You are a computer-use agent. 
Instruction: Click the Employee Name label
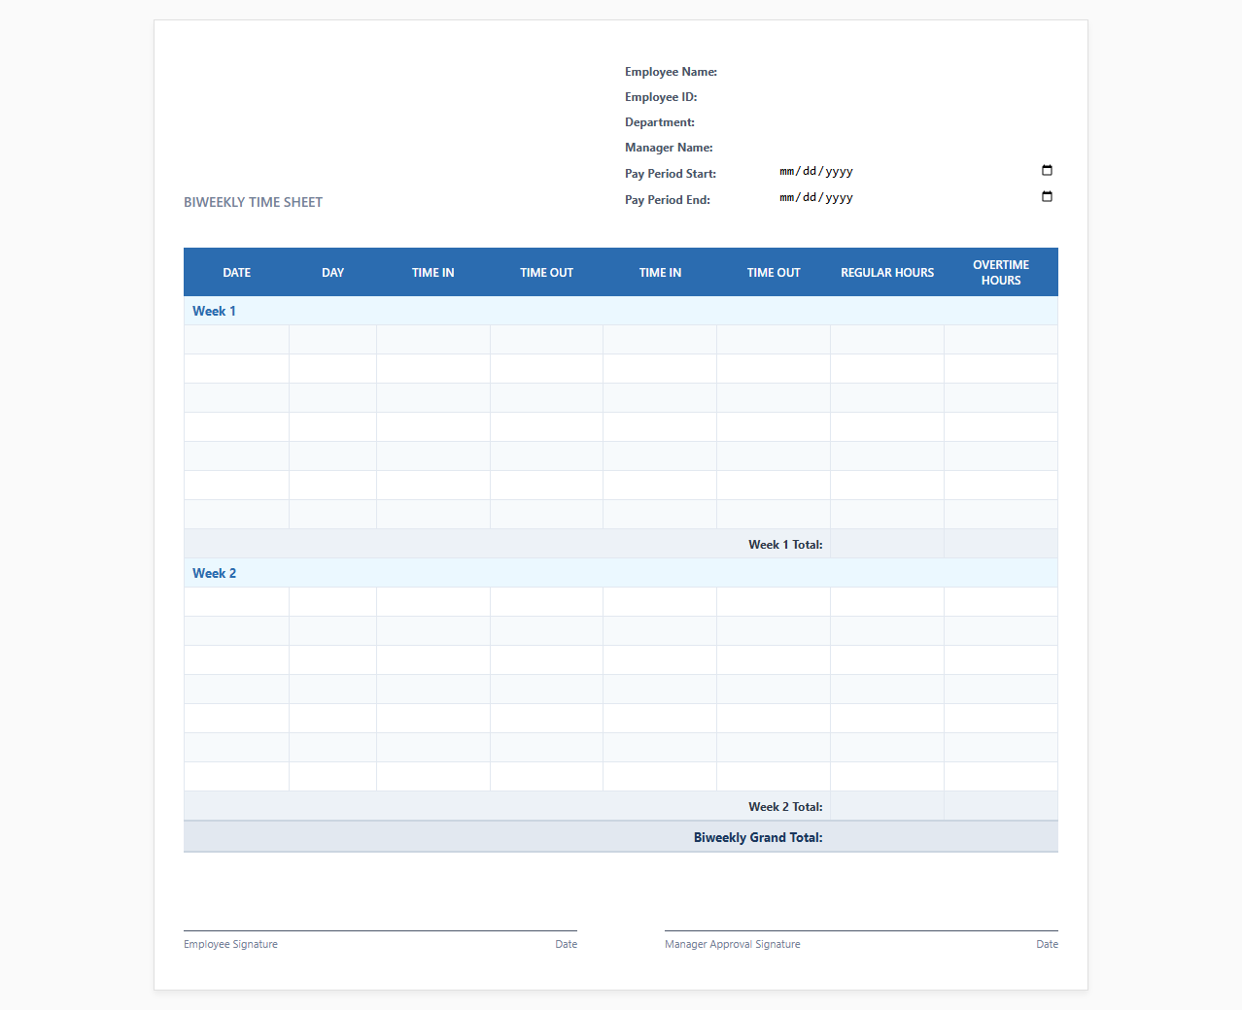point(671,72)
